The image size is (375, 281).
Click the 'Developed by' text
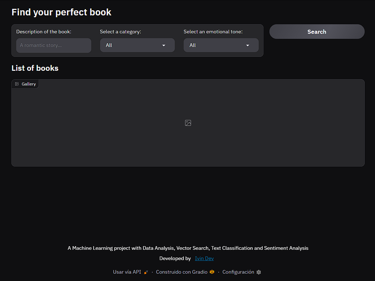click(175, 258)
